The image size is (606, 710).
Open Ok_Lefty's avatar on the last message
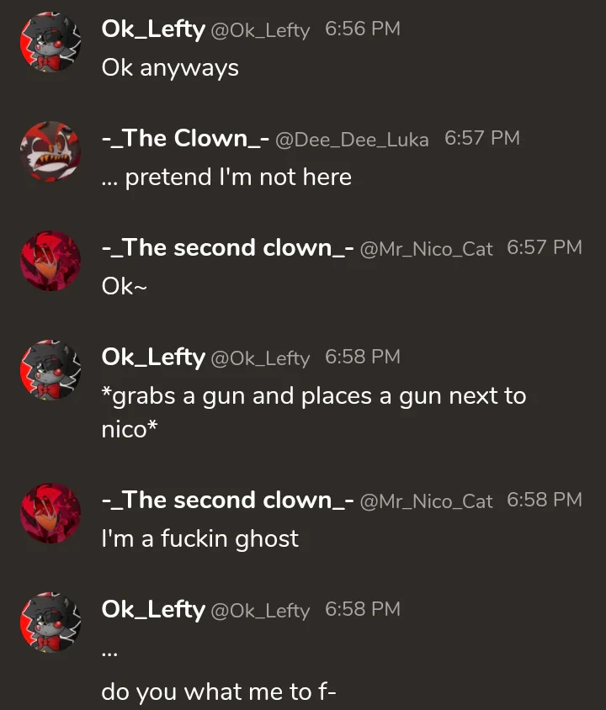[50, 623]
